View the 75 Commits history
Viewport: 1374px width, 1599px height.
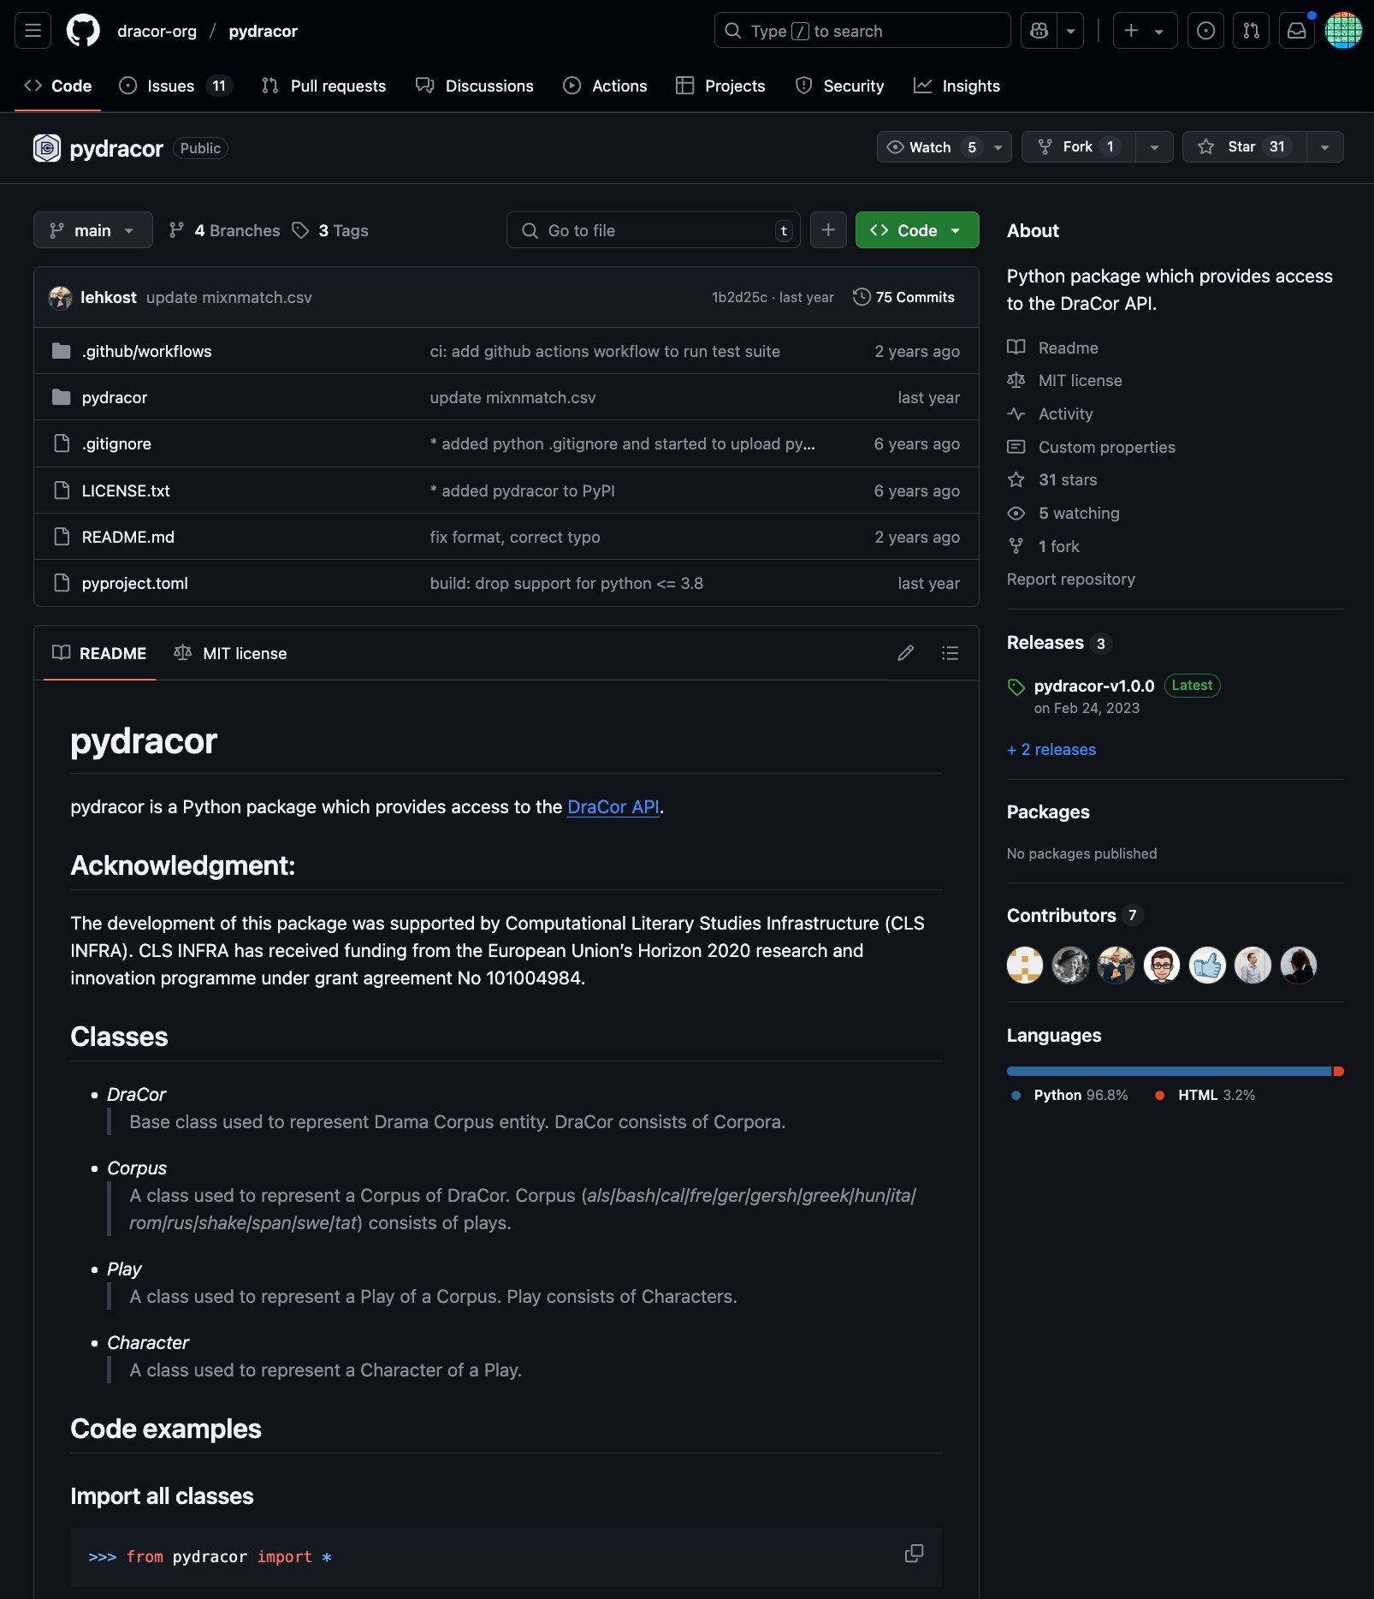(904, 297)
